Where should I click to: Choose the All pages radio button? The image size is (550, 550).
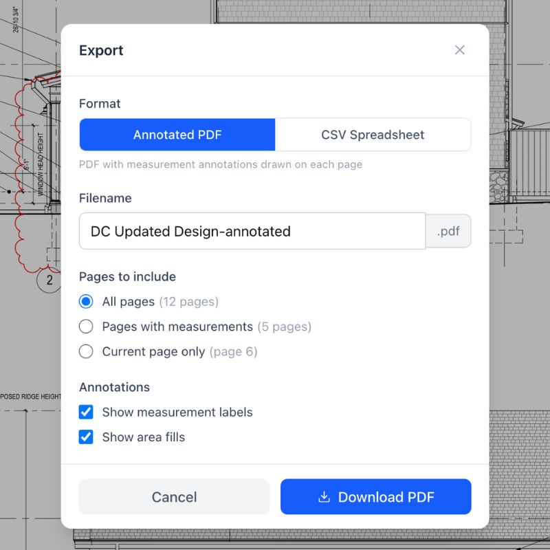click(x=86, y=302)
